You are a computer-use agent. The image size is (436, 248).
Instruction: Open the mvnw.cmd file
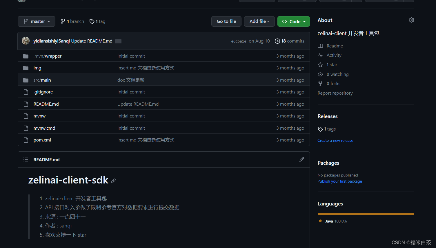44,128
